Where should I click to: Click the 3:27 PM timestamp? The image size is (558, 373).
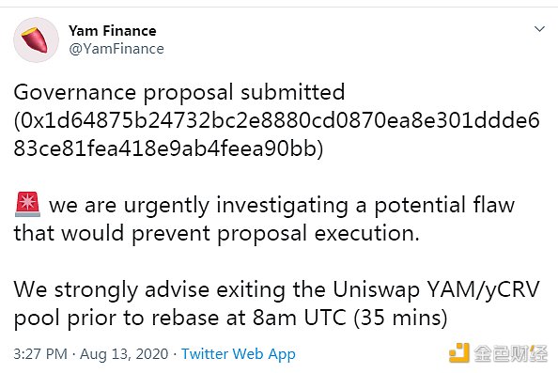click(x=40, y=354)
